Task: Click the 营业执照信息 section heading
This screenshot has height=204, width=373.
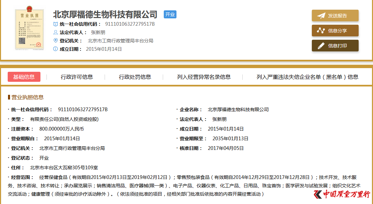Action: 27,97
